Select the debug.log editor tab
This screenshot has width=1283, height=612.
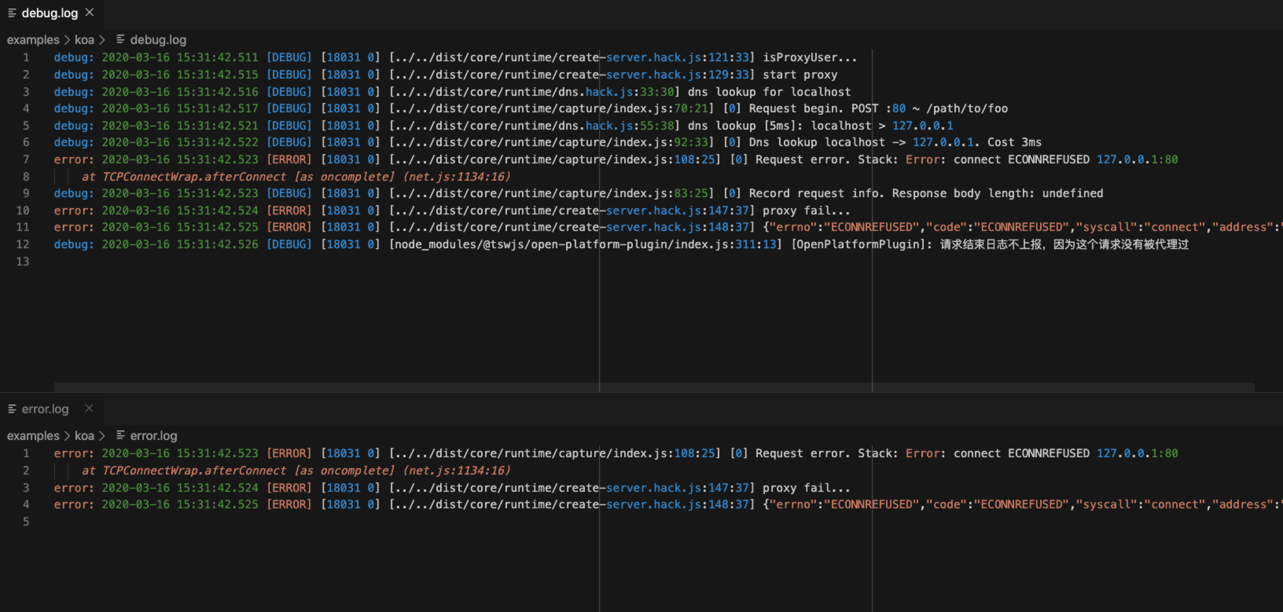(x=49, y=13)
